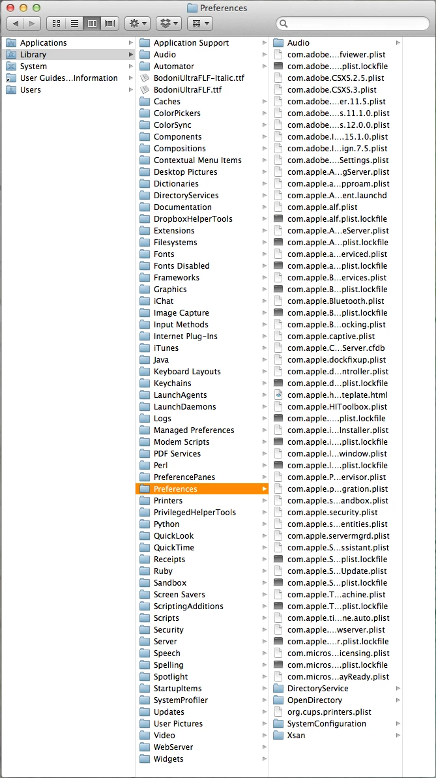
Task: Expand the SystemConfiguration folder arrow
Action: coord(398,723)
